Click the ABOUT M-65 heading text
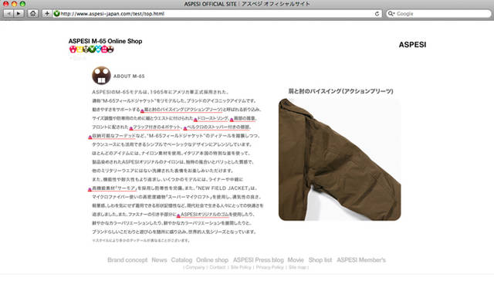The height and width of the screenshot is (288, 494). (129, 76)
